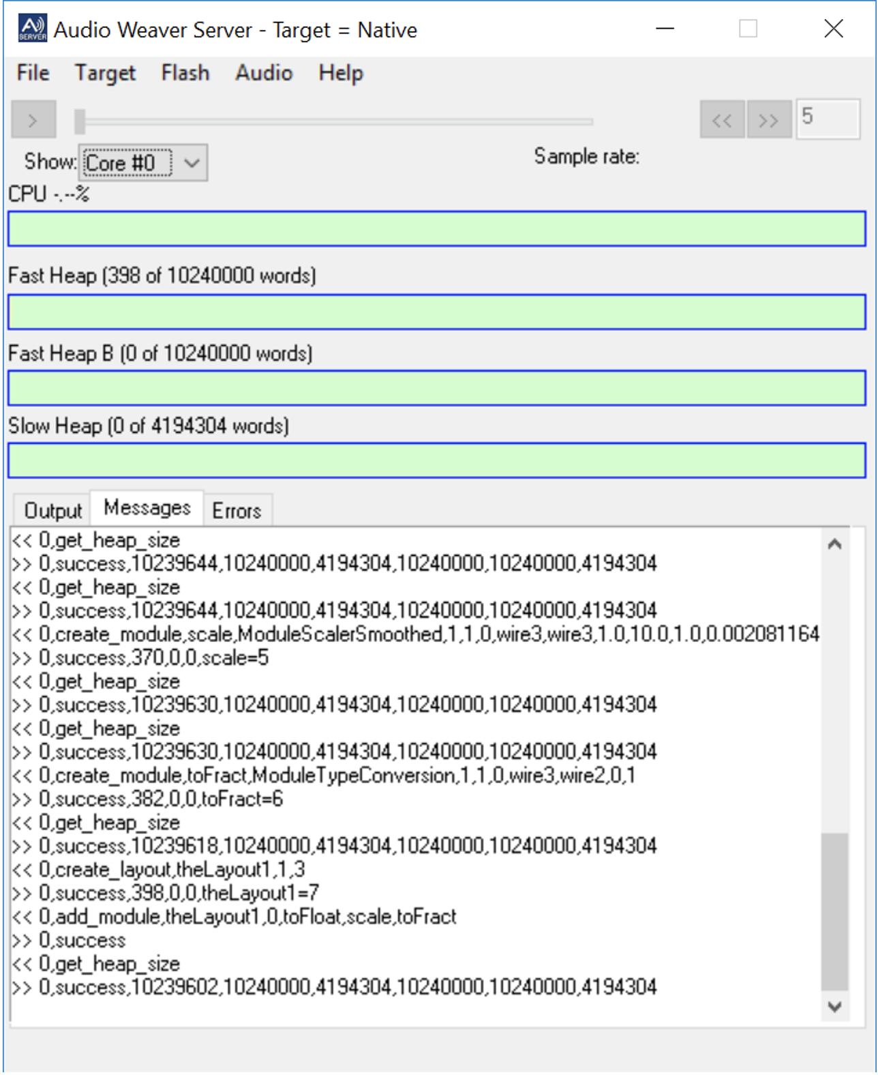Minimize the Audio Weaver Server window
The image size is (878, 1075).
pyautogui.click(x=665, y=29)
